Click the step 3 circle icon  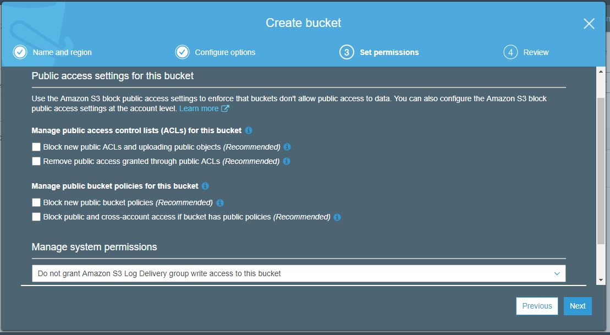(347, 52)
